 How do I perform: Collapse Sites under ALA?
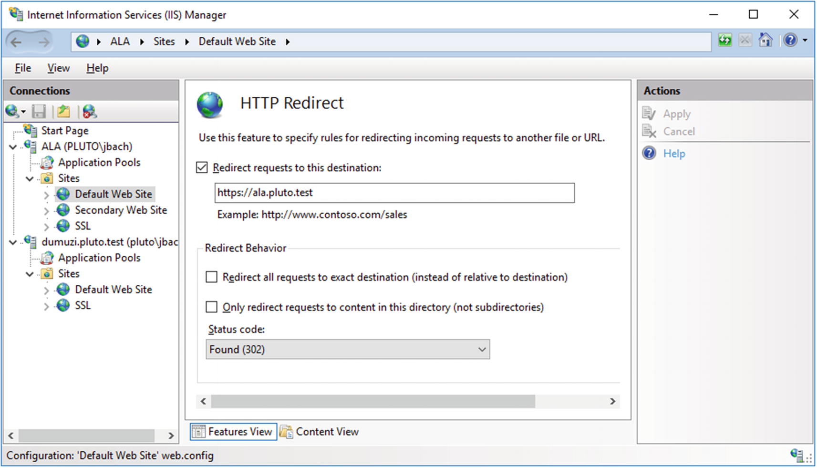(30, 179)
